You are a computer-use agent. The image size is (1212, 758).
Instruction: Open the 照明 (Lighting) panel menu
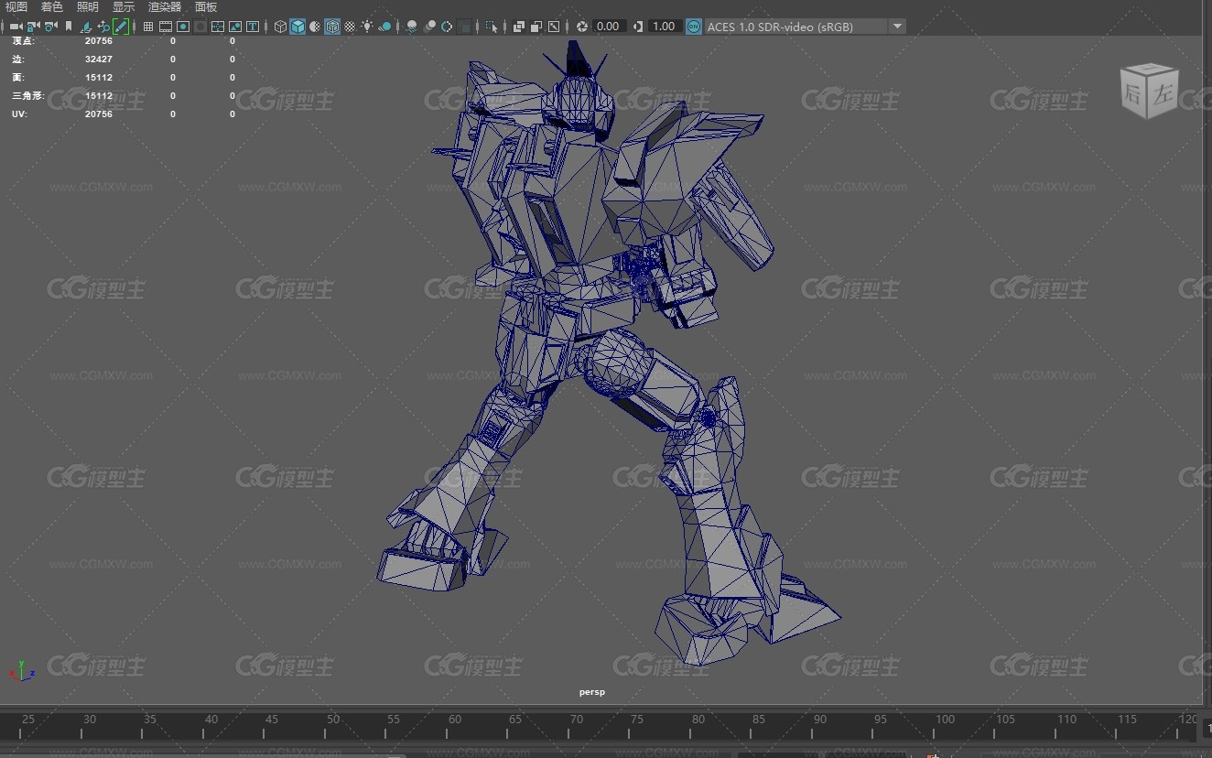click(x=88, y=7)
